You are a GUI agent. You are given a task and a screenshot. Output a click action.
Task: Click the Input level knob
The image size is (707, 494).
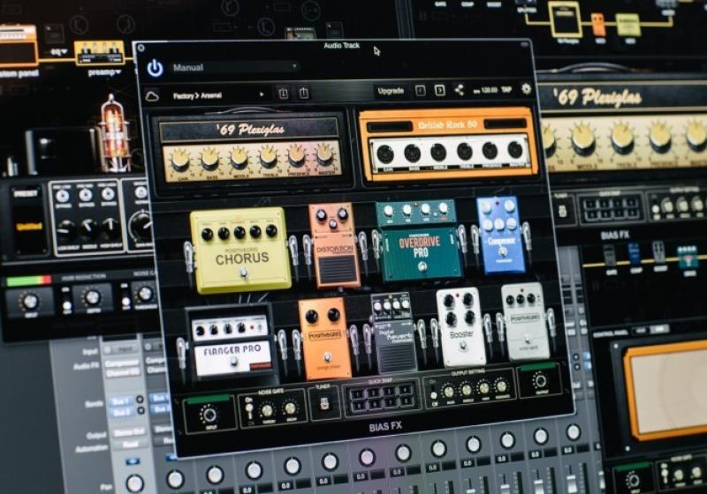[x=209, y=415]
